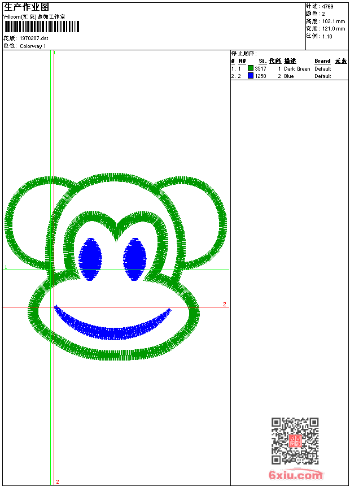Click the monkey's left blue eye

pyautogui.click(x=90, y=259)
